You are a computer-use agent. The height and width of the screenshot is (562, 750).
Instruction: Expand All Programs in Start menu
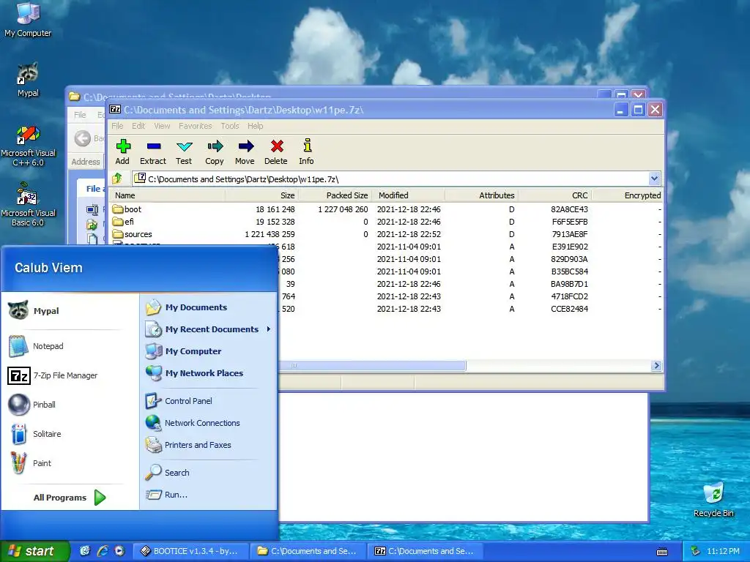70,498
